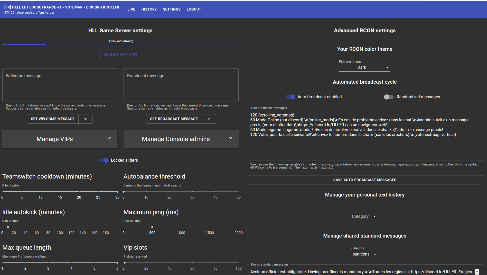This screenshot has height=275, width=487.
Task: Click SET WELCOME MESSAGE button
Action: point(53,119)
